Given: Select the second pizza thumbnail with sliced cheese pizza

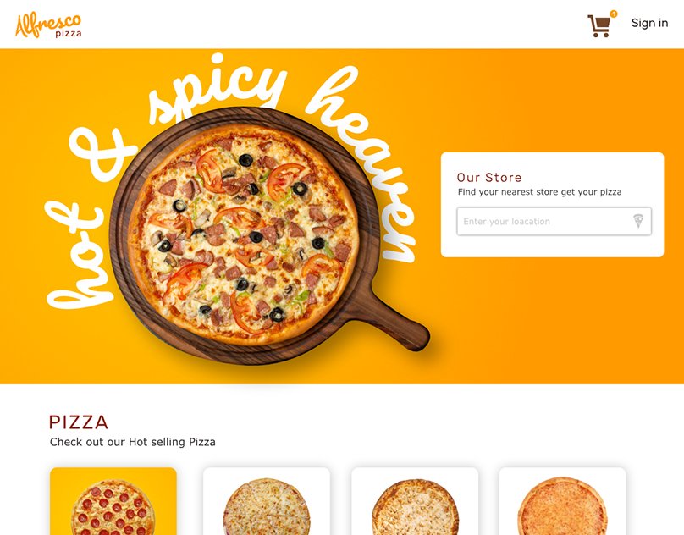Looking at the screenshot, I should (x=267, y=501).
